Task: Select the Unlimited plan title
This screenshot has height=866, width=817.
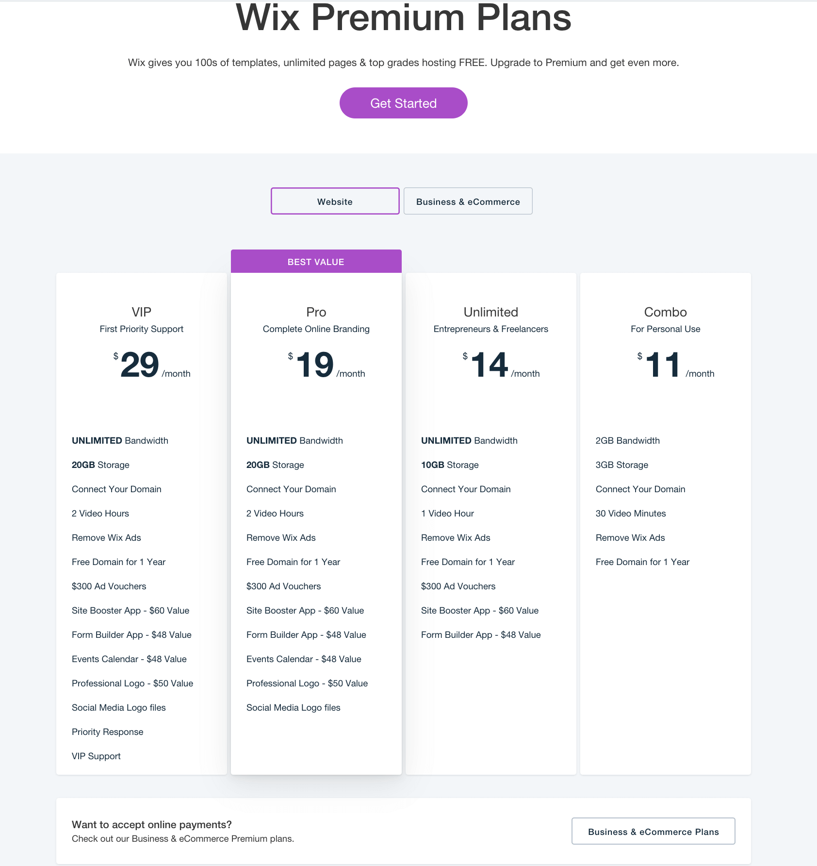Action: 490,312
